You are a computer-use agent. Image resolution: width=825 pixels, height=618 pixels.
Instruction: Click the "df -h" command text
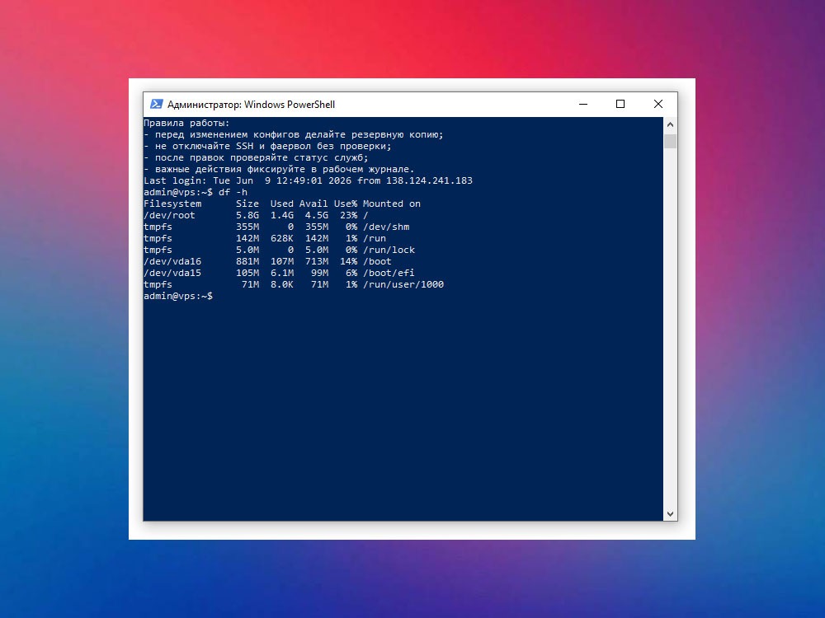[233, 192]
